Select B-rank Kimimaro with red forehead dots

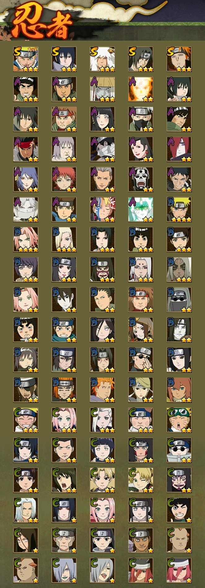coord(141,270)
